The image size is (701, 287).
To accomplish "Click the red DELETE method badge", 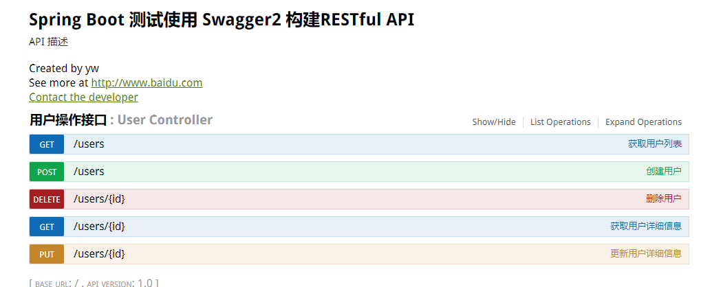I will pyautogui.click(x=47, y=199).
